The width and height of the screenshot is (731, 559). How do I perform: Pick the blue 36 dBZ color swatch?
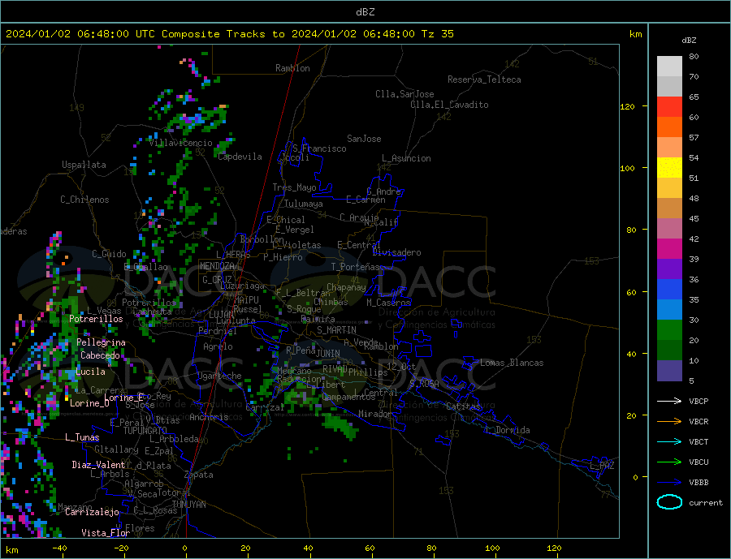pyautogui.click(x=669, y=290)
